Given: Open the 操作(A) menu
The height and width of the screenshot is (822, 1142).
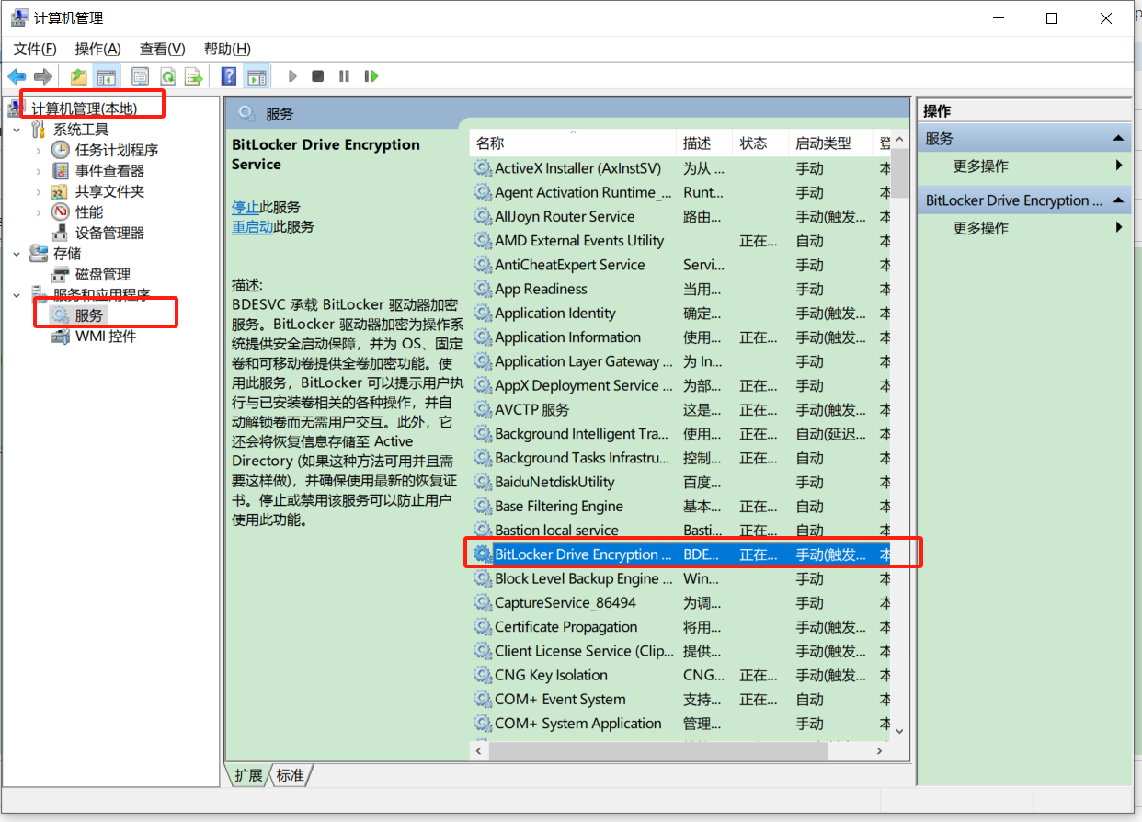Looking at the screenshot, I should 97,49.
